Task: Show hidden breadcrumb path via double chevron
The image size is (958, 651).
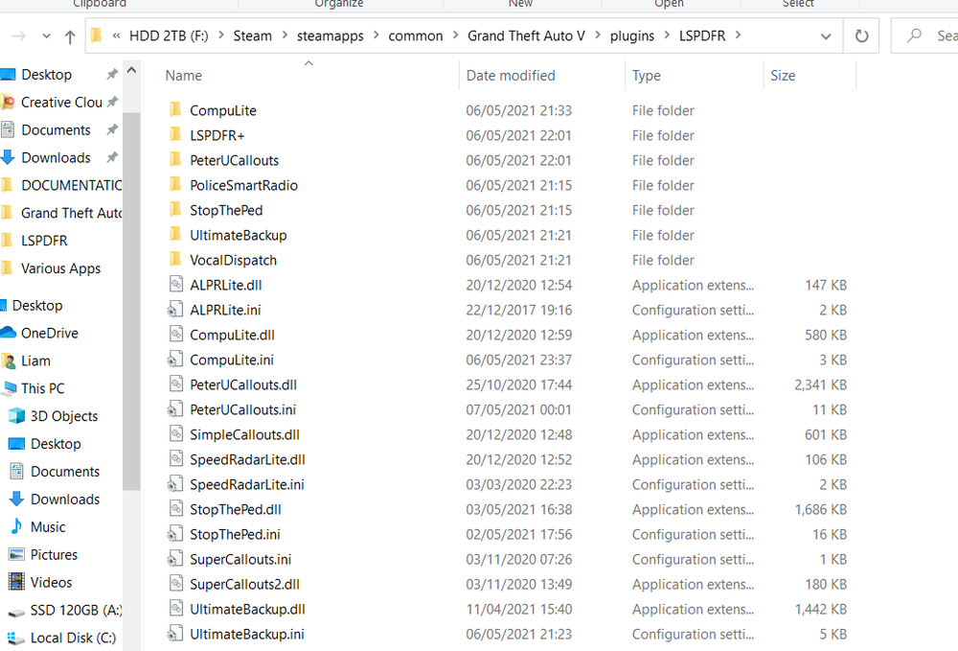Action: [x=116, y=36]
